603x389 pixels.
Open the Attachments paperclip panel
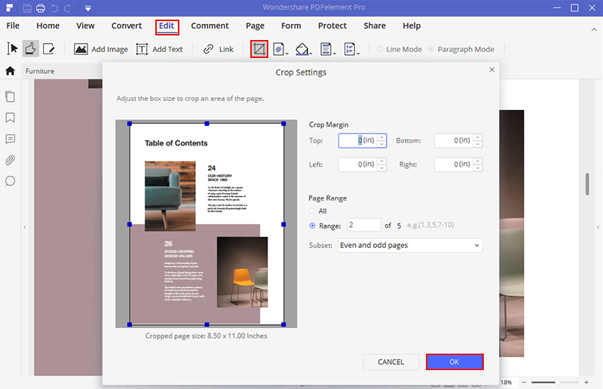(x=11, y=160)
